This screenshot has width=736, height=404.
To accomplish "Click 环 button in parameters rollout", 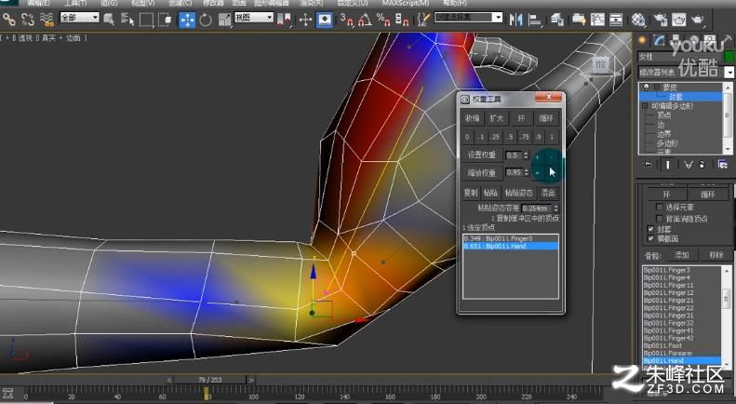I will point(666,194).
